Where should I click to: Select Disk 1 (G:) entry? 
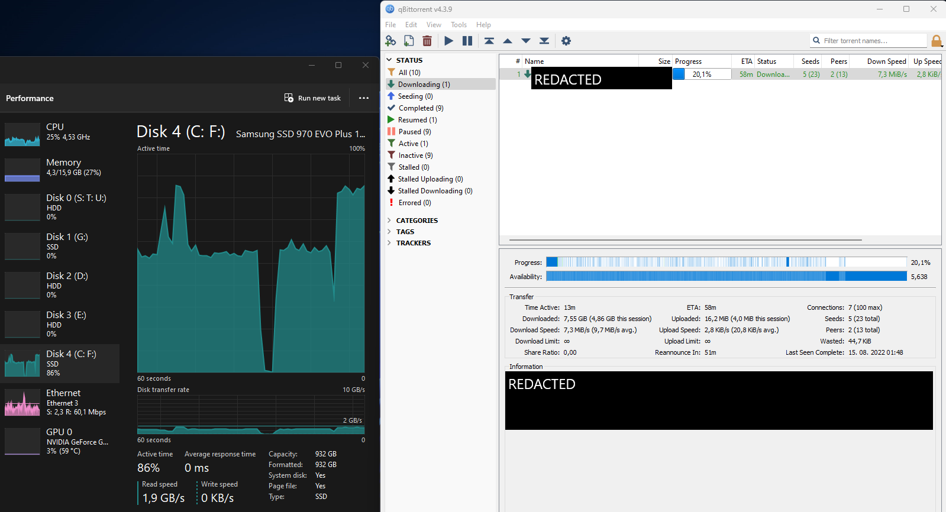point(60,246)
